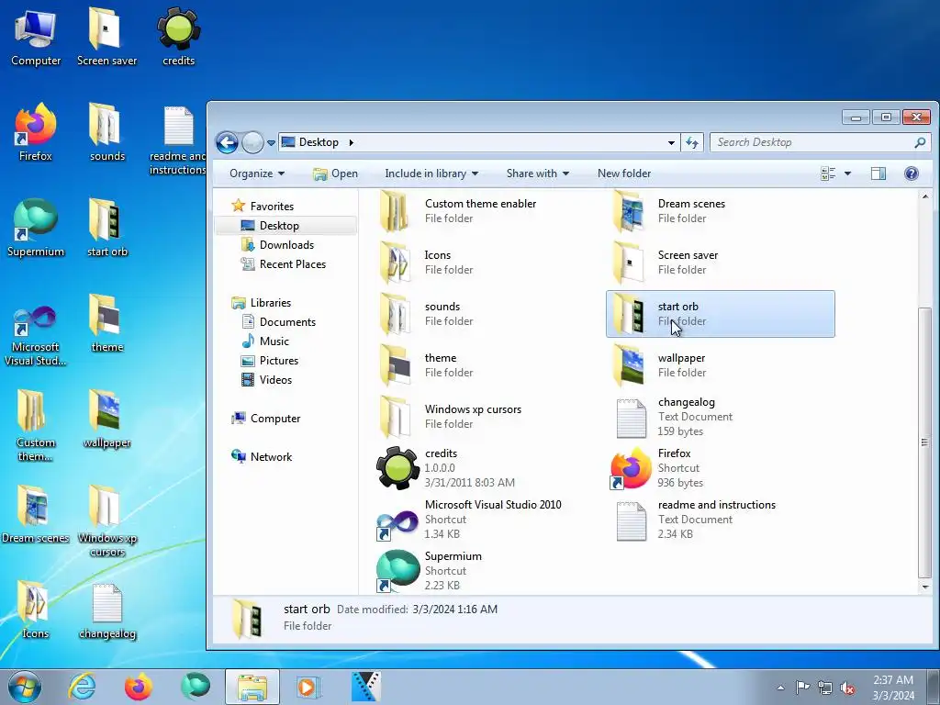Image resolution: width=940 pixels, height=705 pixels.
Task: Toggle the preview pane button
Action: (x=878, y=173)
